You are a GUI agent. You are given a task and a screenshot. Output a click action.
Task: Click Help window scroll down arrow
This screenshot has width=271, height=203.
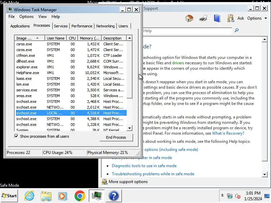click(x=265, y=174)
